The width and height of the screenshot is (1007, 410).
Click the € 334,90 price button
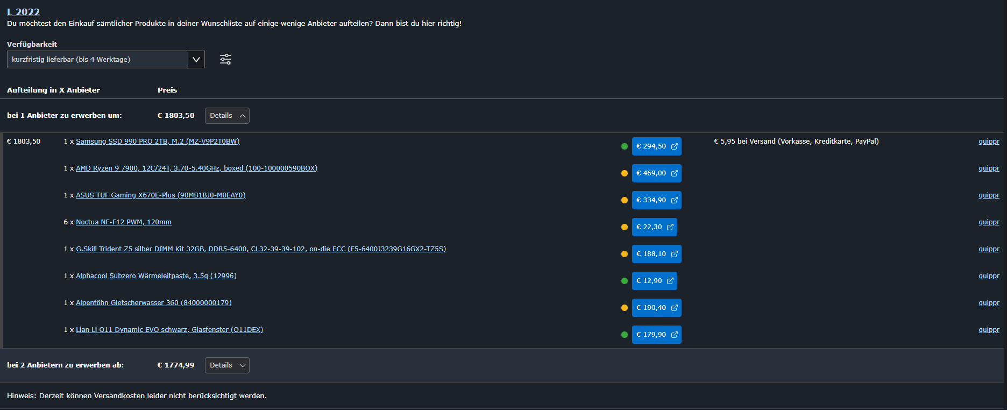pyautogui.click(x=656, y=200)
